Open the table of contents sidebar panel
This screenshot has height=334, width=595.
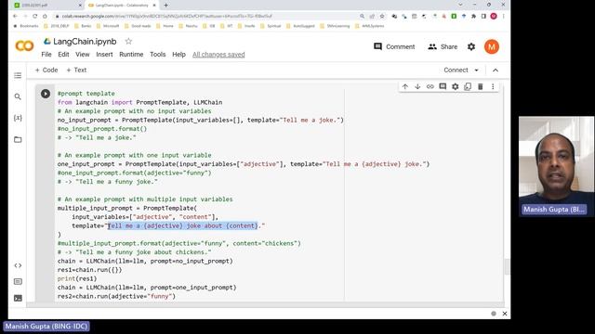18,75
